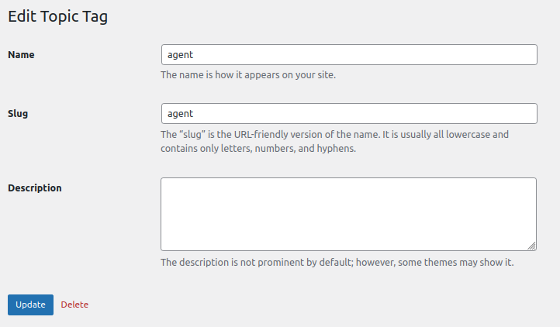Click inside the Description text area

348,214
